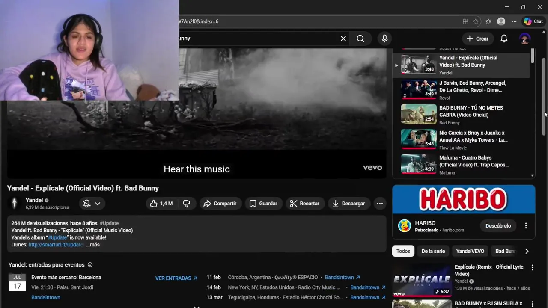Open Bandsintown link under Barcelona event
548x308 pixels.
click(x=46, y=297)
